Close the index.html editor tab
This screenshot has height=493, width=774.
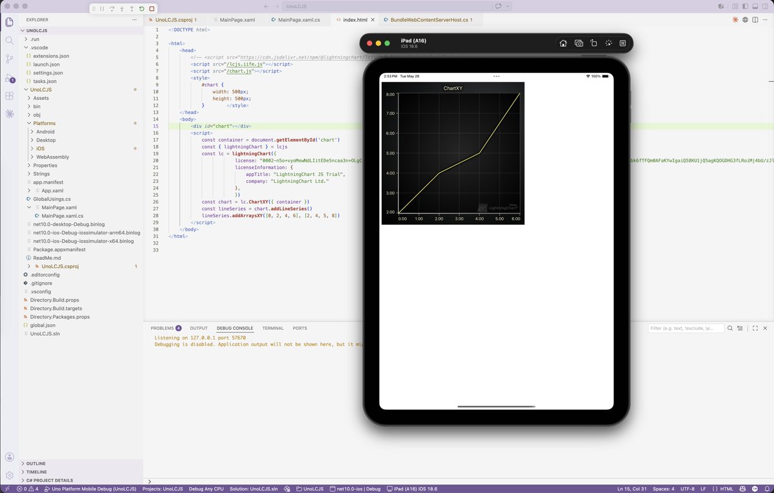372,20
